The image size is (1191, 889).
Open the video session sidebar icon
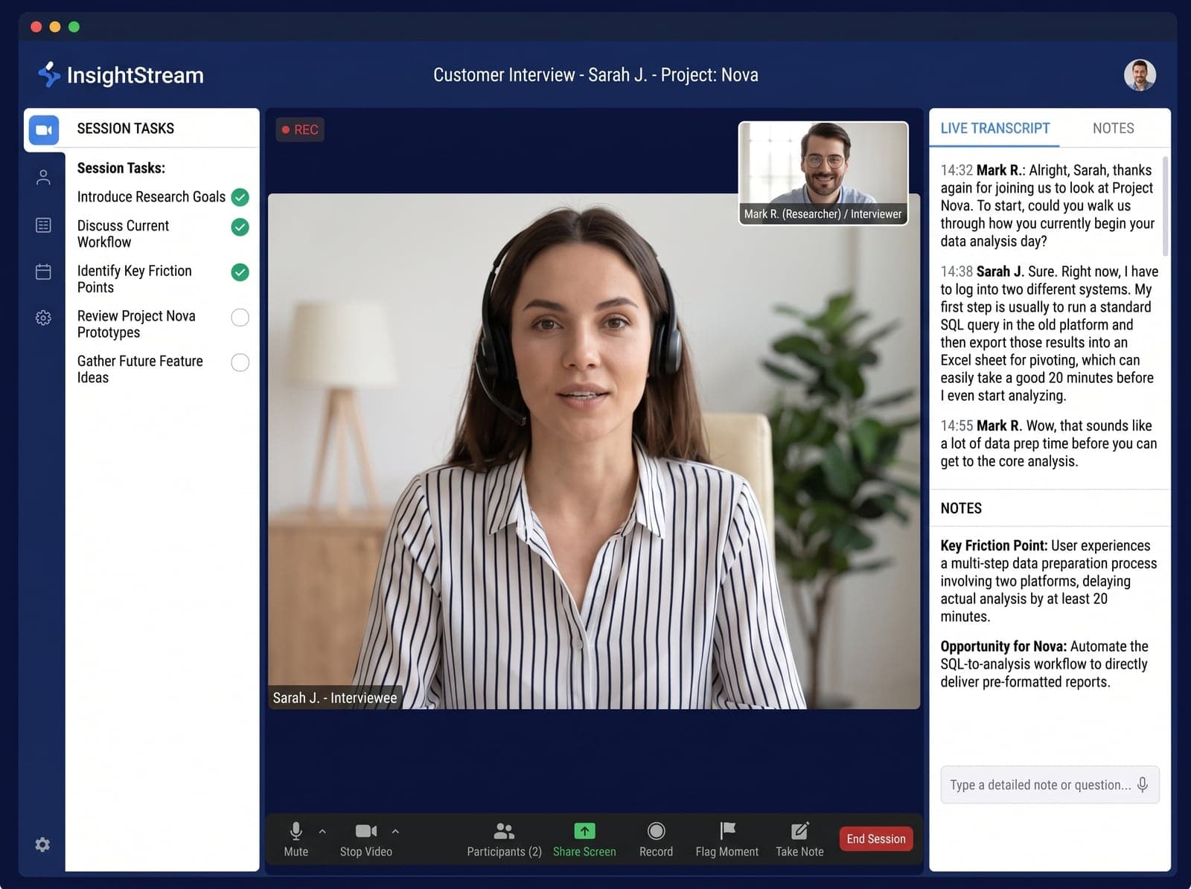click(x=44, y=130)
